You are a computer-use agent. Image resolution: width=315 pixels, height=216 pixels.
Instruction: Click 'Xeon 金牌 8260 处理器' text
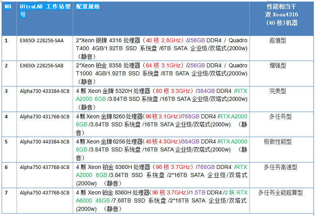click(115, 116)
